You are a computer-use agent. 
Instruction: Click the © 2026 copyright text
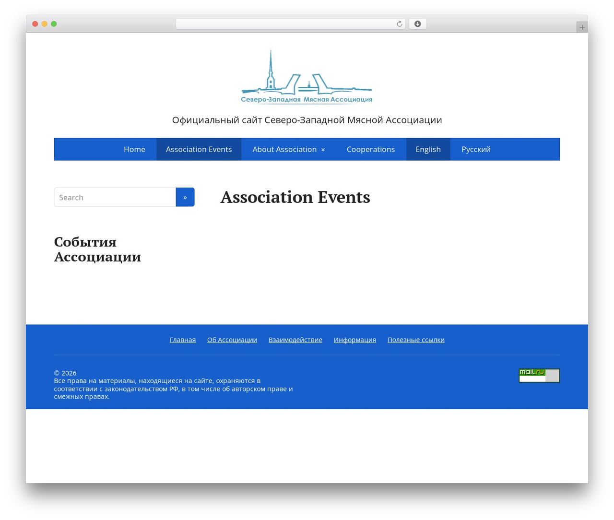point(65,373)
